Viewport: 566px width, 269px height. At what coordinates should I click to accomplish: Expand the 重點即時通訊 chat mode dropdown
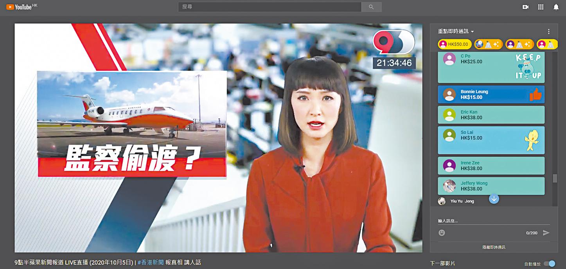[456, 32]
